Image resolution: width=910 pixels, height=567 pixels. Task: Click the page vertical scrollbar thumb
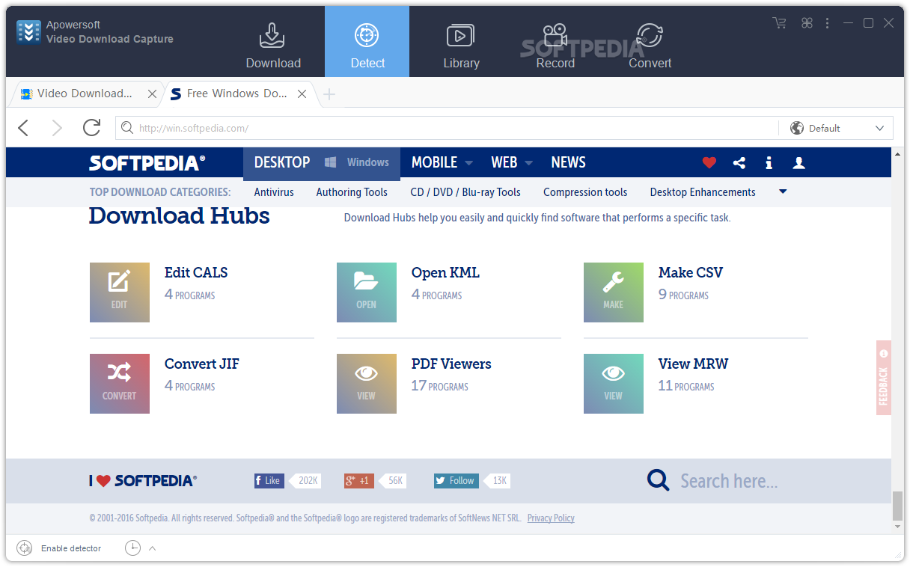pos(898,506)
